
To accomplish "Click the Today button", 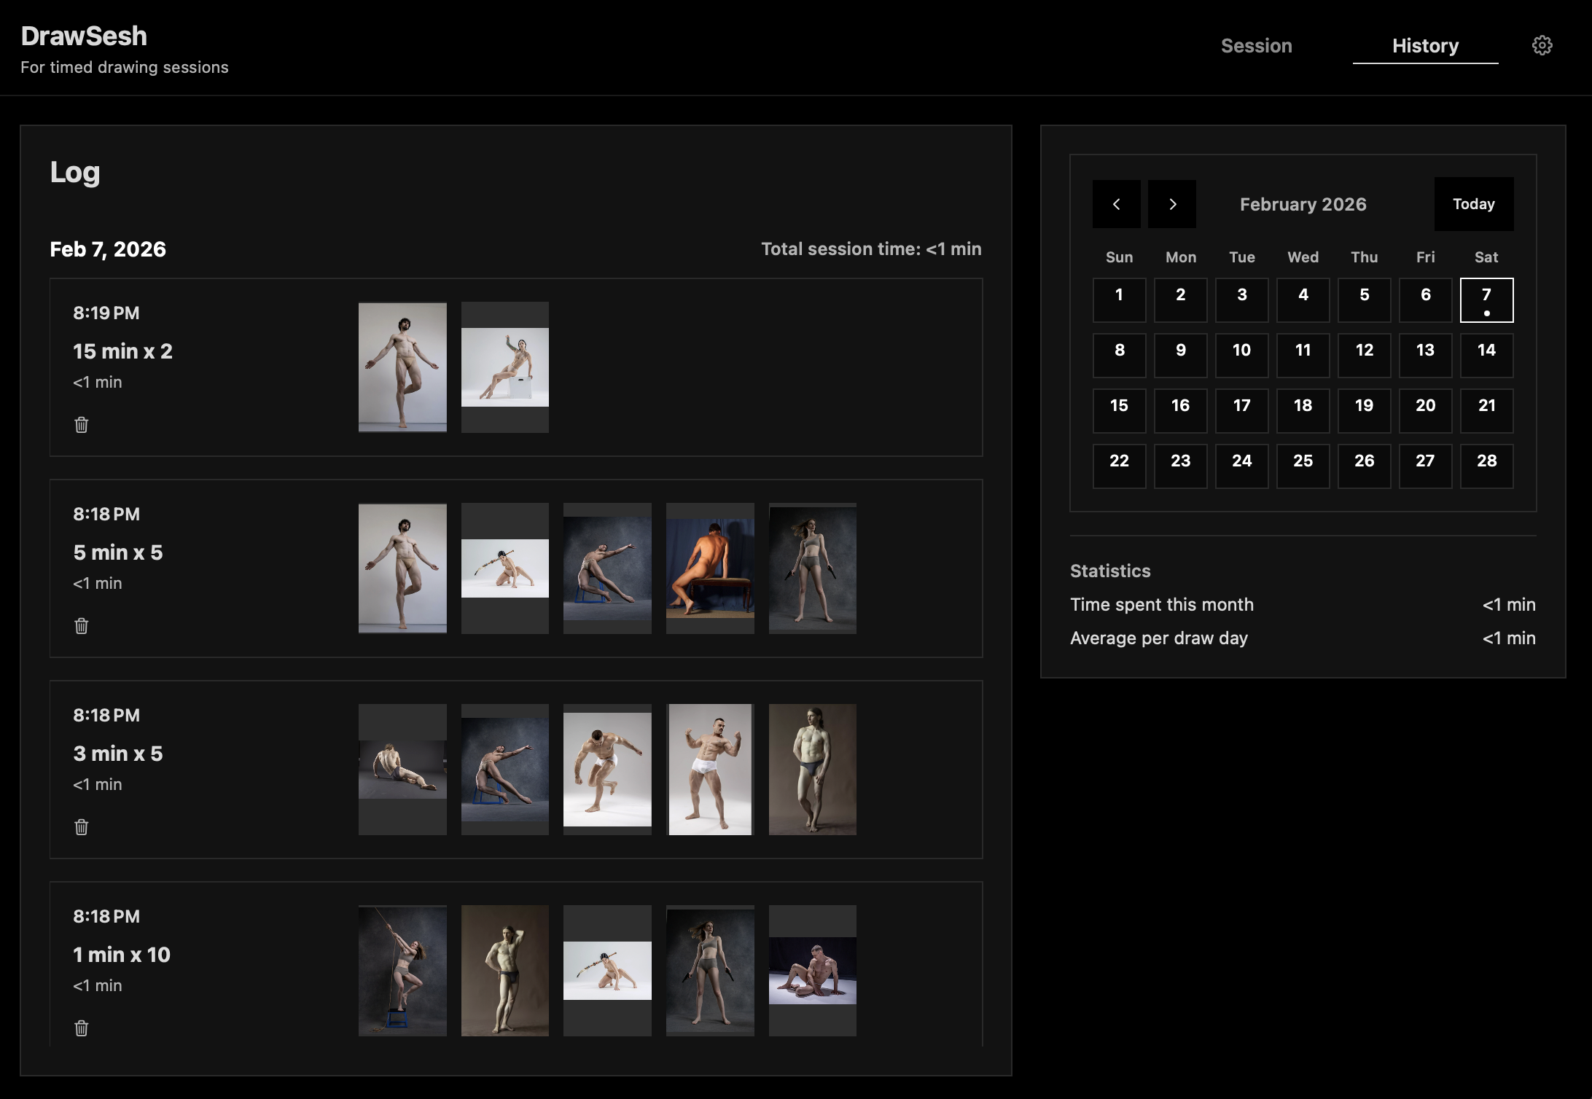I will click(x=1473, y=204).
